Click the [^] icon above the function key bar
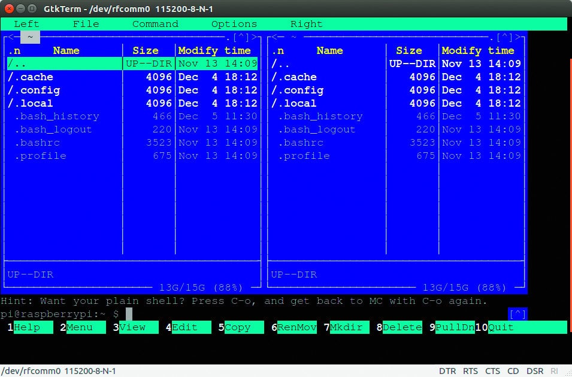572x377 pixels. pyautogui.click(x=517, y=313)
